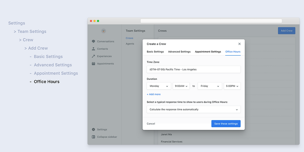
Task: Open the Friday end day dropdown
Action: pyautogui.click(x=210, y=86)
